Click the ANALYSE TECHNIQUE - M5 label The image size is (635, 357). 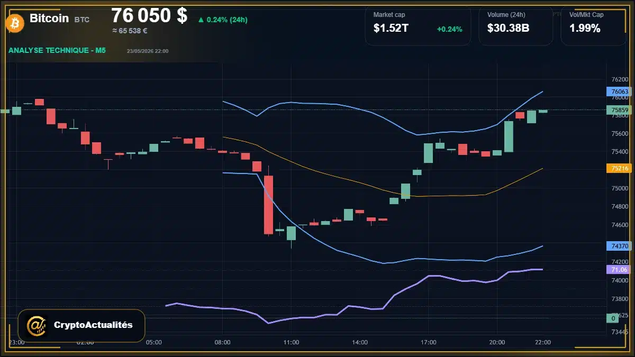[x=57, y=50]
